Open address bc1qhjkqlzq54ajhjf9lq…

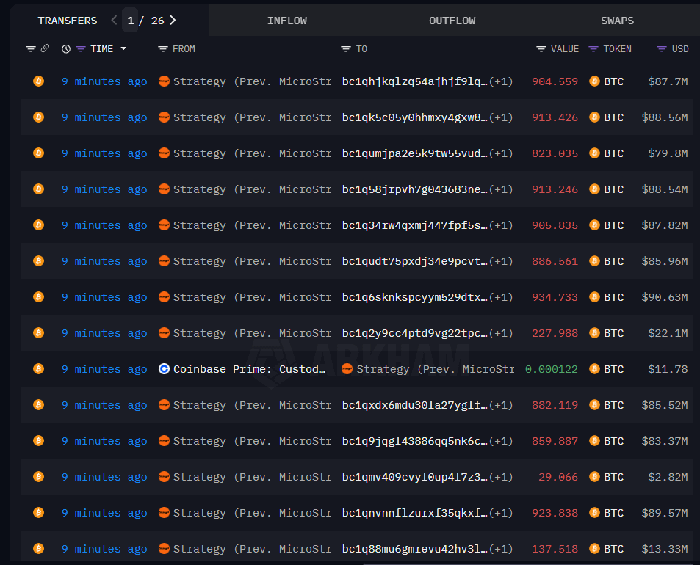tap(414, 81)
